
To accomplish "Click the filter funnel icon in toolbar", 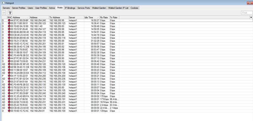I will [10, 13].
